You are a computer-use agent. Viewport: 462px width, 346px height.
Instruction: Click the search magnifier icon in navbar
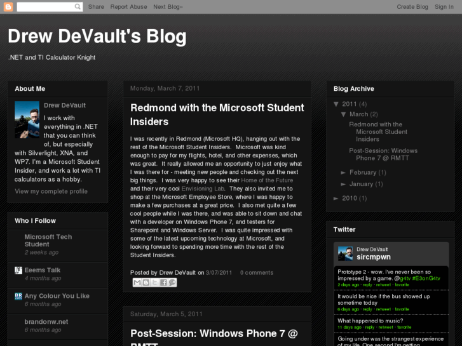click(78, 7)
